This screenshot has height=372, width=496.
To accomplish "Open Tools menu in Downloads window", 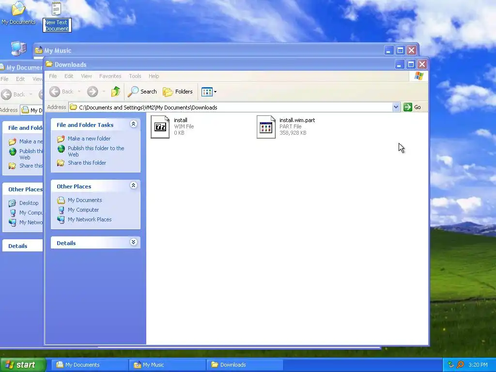I will click(x=135, y=76).
